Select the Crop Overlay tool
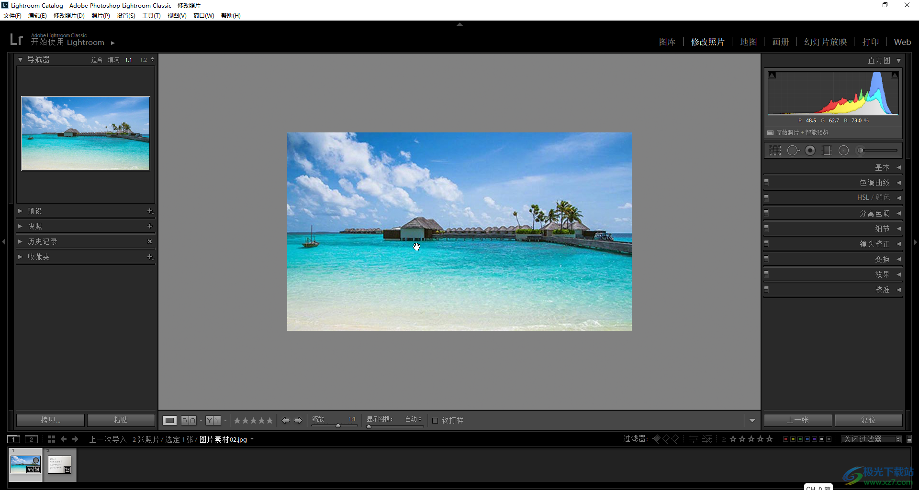 (775, 151)
